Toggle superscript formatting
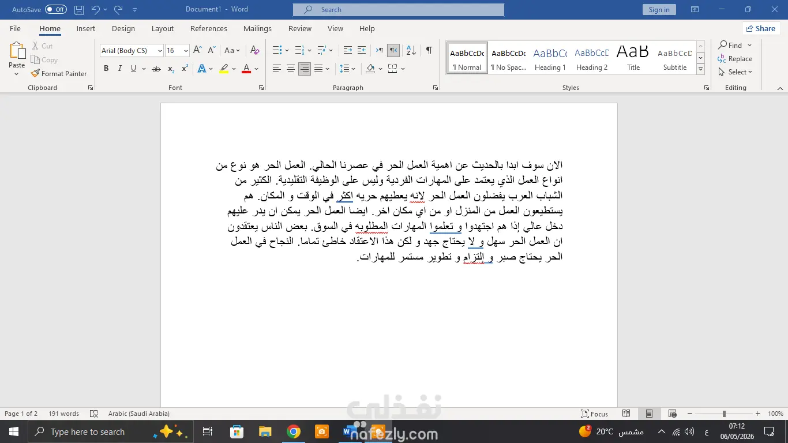The width and height of the screenshot is (788, 443). tap(185, 69)
